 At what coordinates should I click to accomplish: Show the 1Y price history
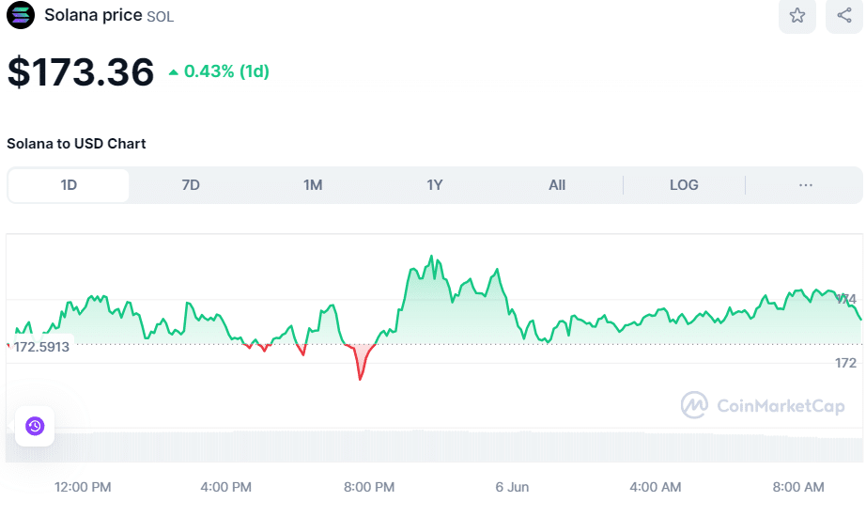click(x=435, y=185)
